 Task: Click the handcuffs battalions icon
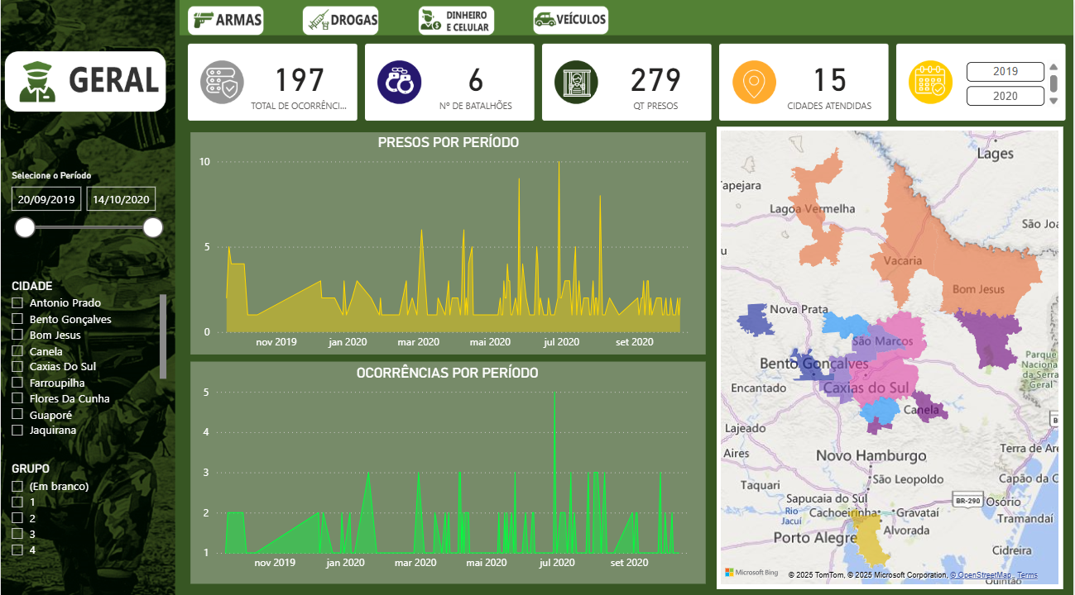[x=400, y=83]
